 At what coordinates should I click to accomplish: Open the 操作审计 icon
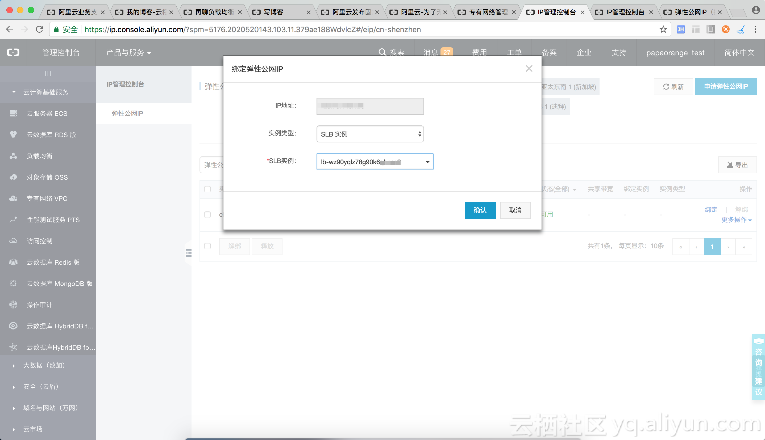(x=13, y=304)
